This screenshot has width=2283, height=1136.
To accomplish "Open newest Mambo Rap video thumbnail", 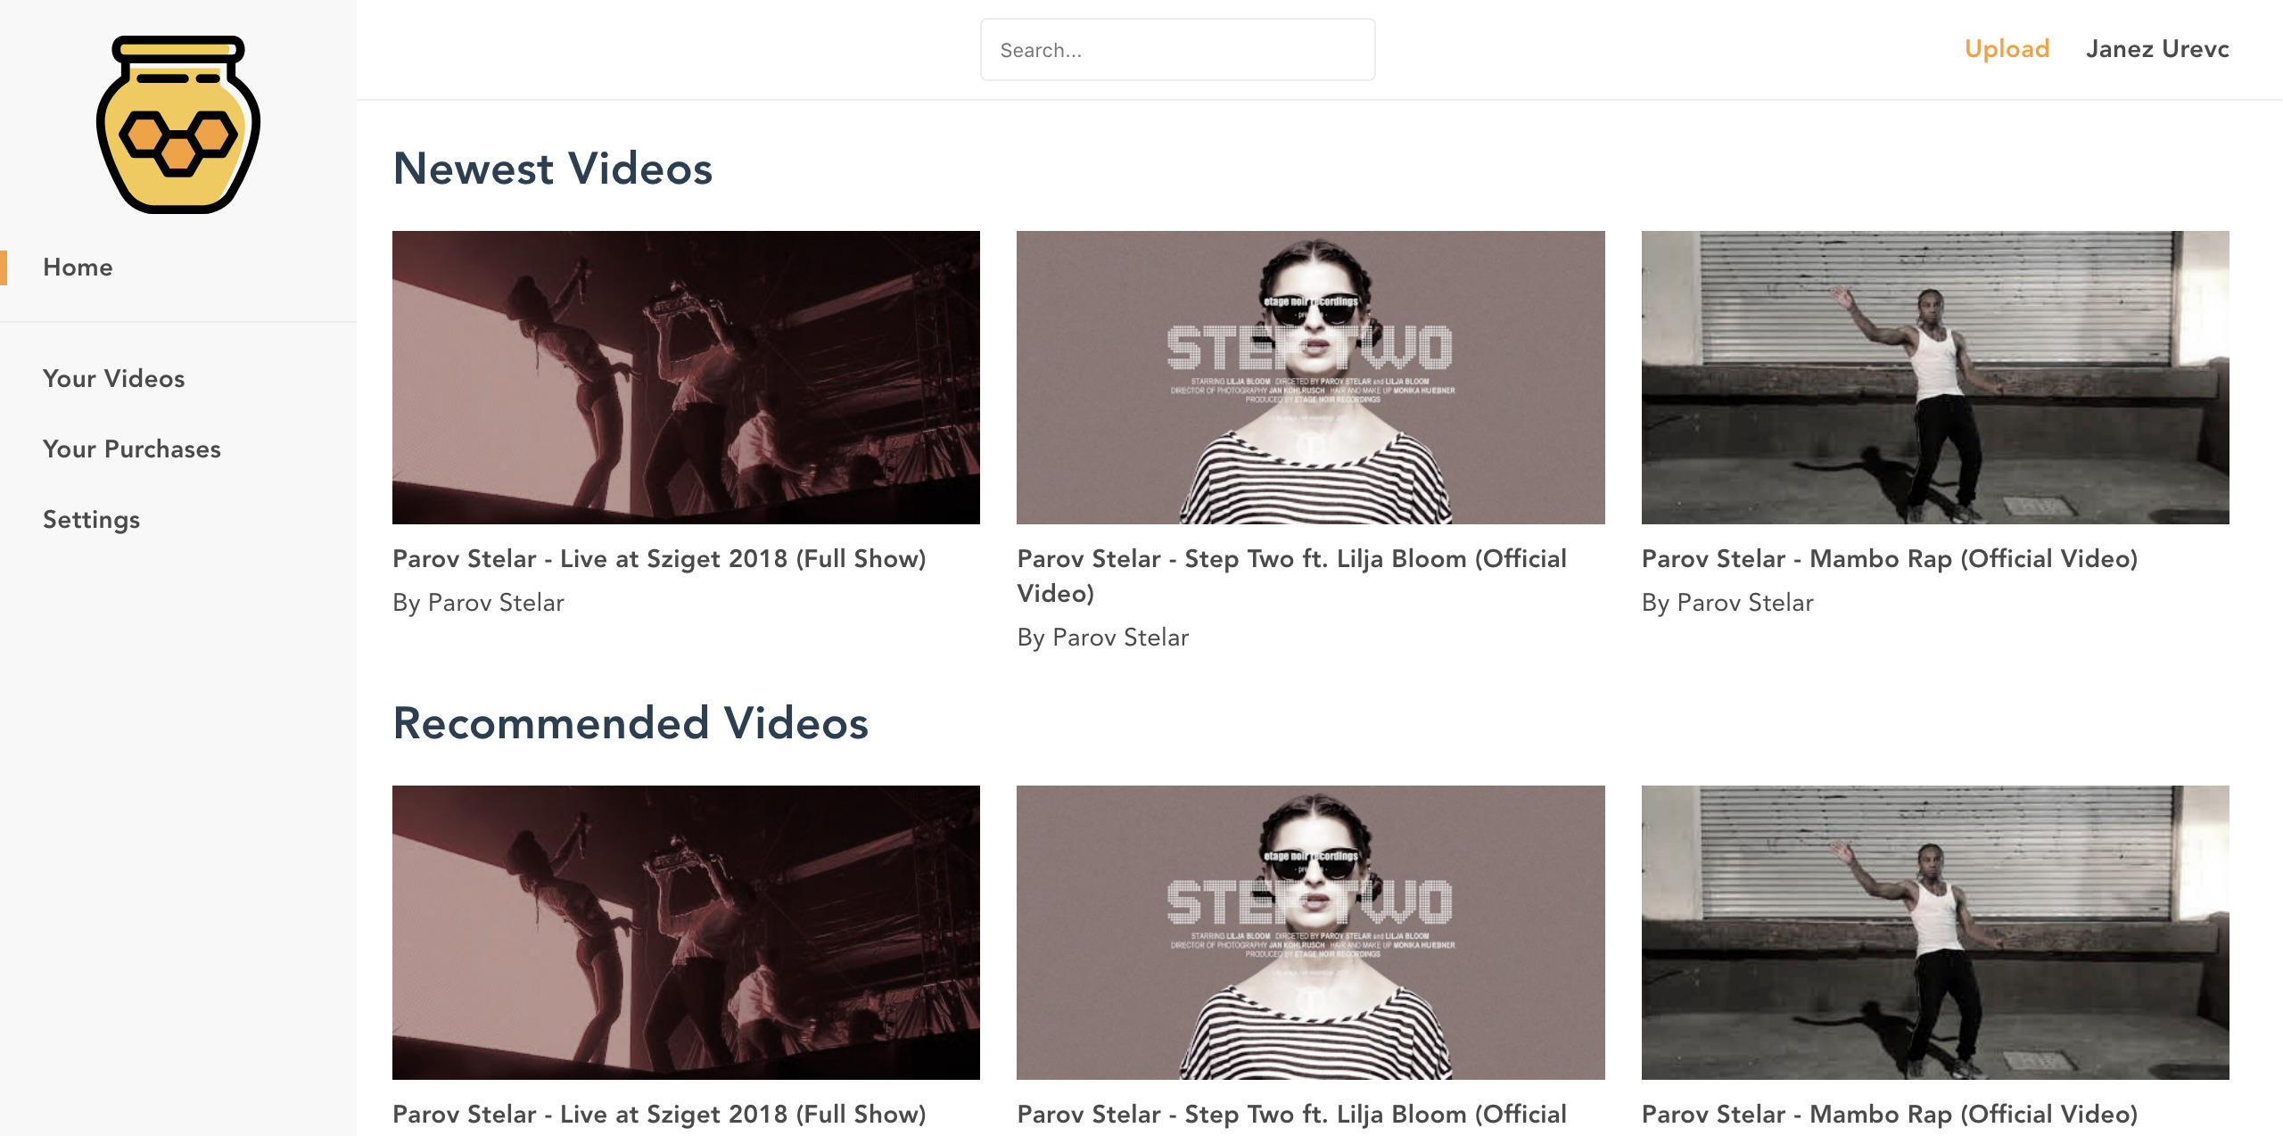I will tap(1935, 377).
